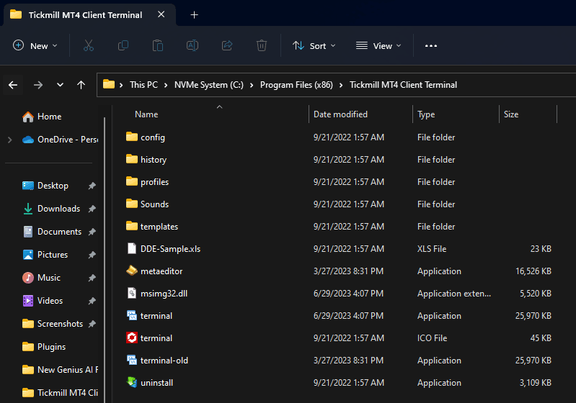Sort by Date modified column header
The width and height of the screenshot is (576, 403).
point(340,114)
